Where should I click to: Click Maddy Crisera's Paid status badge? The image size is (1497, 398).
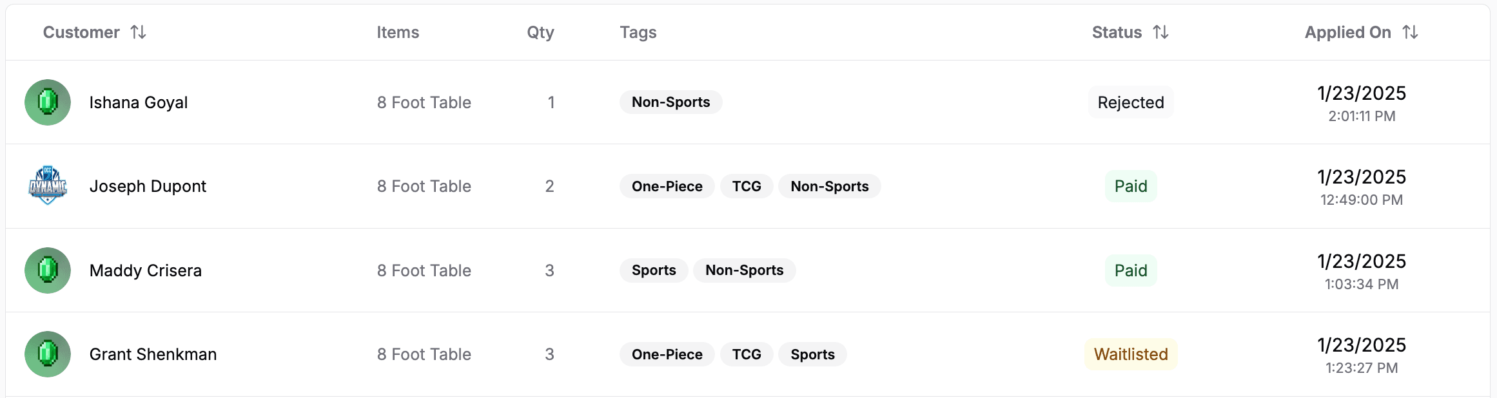1131,270
